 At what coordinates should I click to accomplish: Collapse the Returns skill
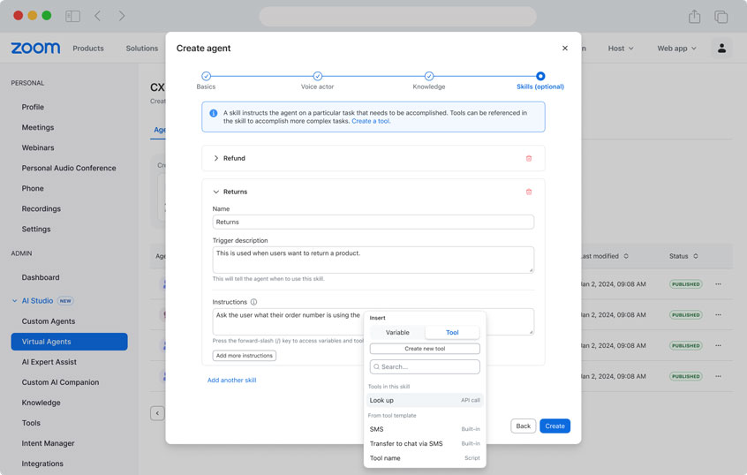pyautogui.click(x=215, y=192)
